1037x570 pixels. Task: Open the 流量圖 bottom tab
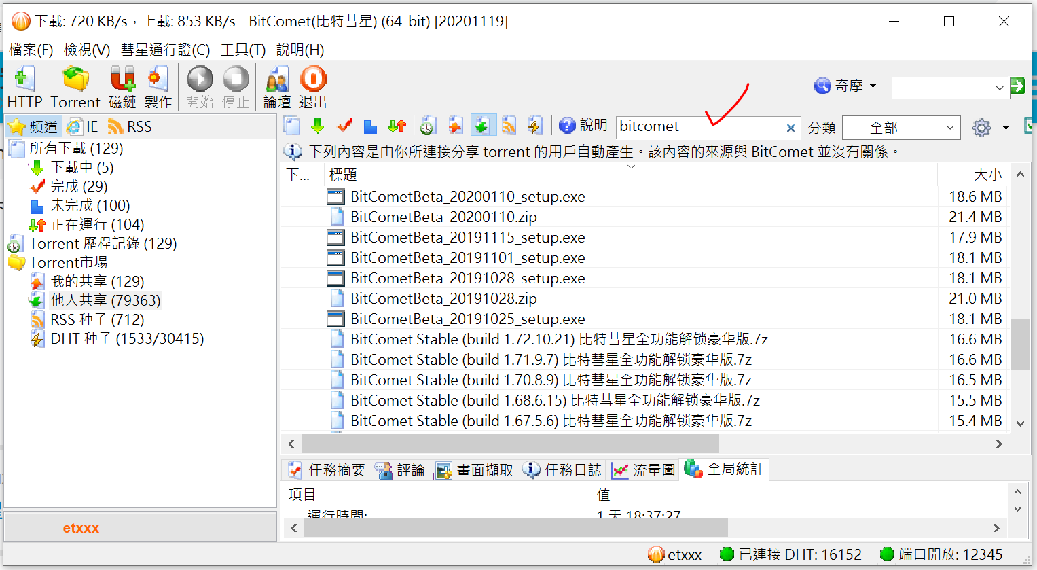tap(642, 469)
